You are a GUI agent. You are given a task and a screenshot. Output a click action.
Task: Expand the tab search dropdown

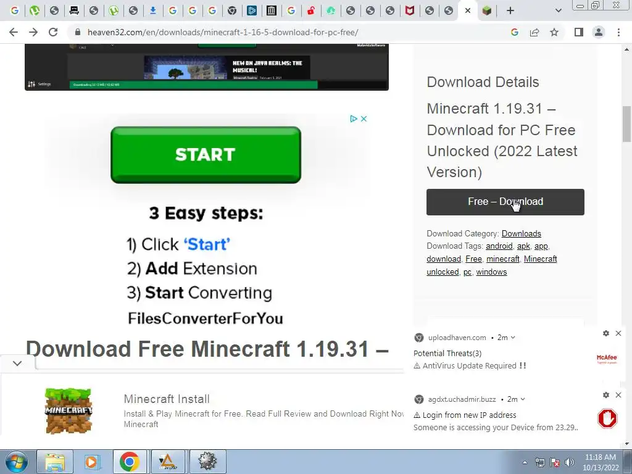[558, 10]
